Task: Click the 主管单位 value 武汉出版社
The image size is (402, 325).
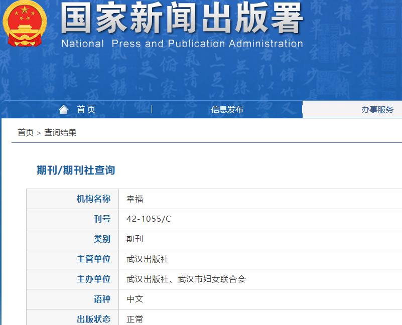Action: pyautogui.click(x=148, y=259)
